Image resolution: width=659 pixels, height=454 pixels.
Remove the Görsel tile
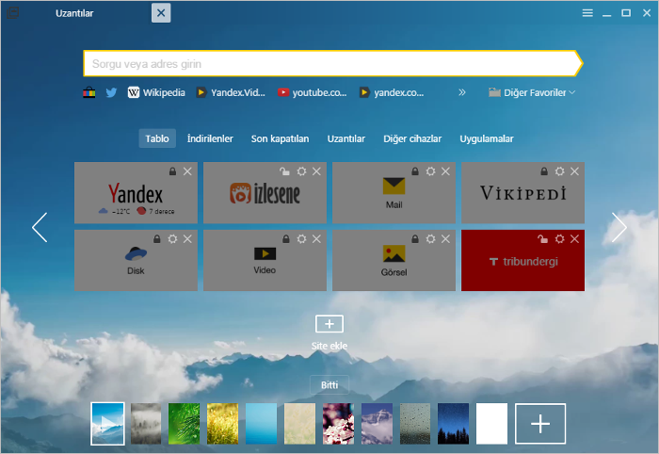[x=445, y=239]
